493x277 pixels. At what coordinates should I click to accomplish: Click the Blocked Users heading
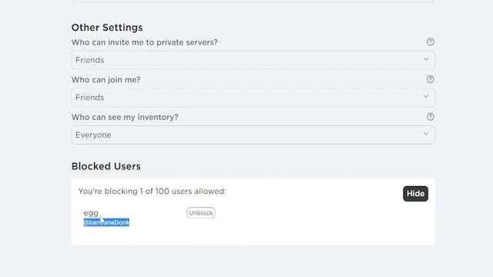(x=106, y=166)
